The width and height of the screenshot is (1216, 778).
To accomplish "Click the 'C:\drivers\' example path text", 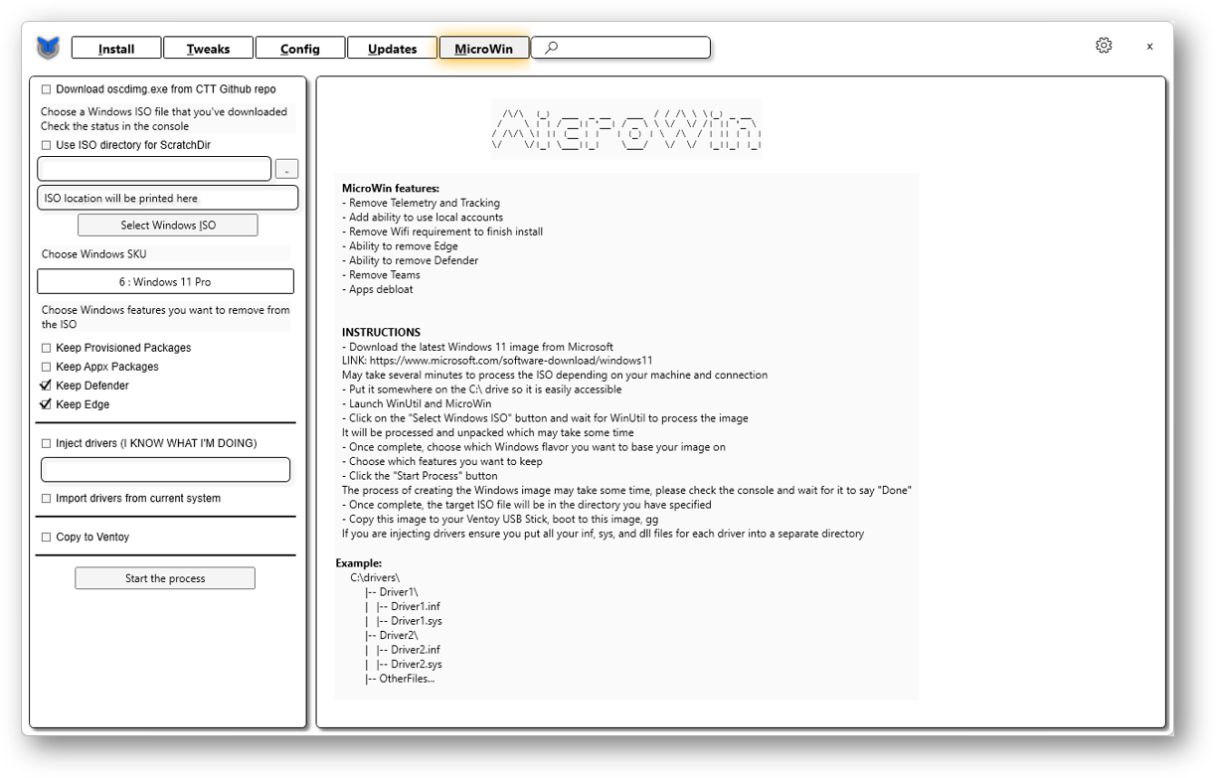I will click(375, 577).
